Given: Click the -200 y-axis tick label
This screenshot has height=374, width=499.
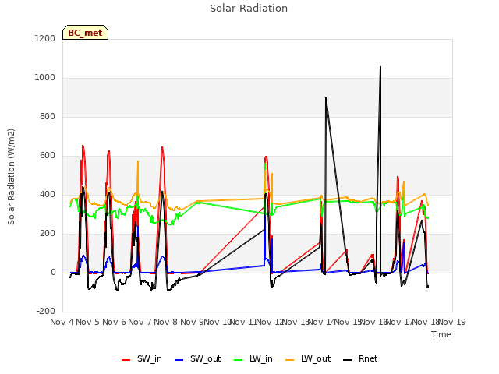Looking at the screenshot, I should [46, 312].
